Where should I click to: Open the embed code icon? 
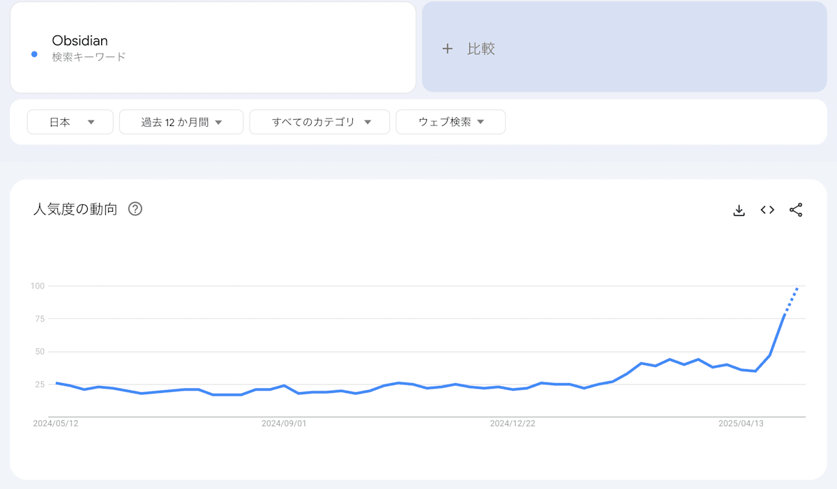[767, 210]
